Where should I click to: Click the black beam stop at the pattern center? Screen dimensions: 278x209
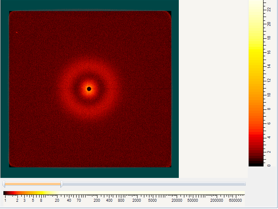point(89,89)
